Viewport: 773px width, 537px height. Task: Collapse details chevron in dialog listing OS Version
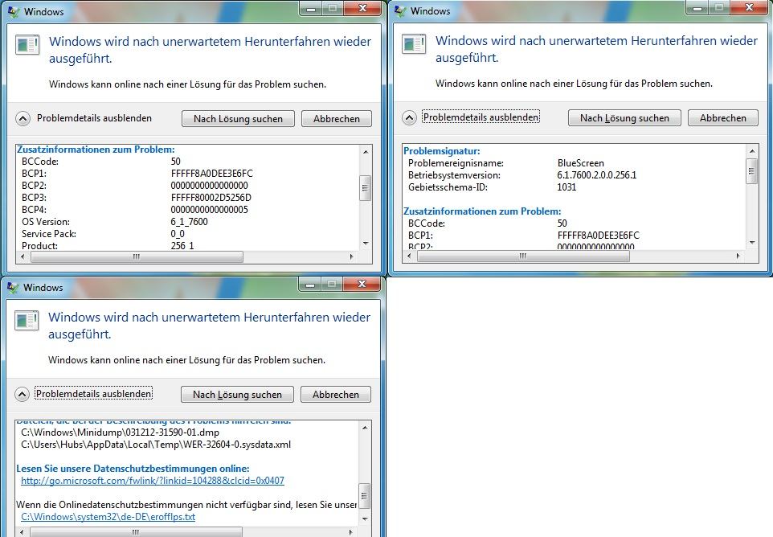[x=22, y=118]
